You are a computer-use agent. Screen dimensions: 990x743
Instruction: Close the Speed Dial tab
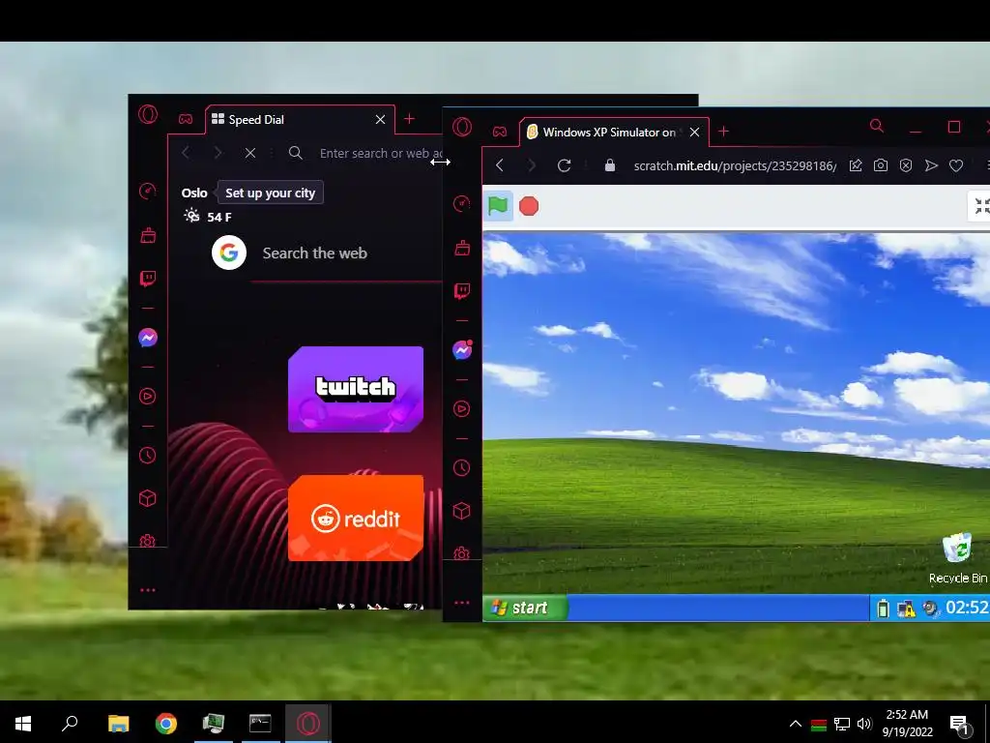coord(380,119)
